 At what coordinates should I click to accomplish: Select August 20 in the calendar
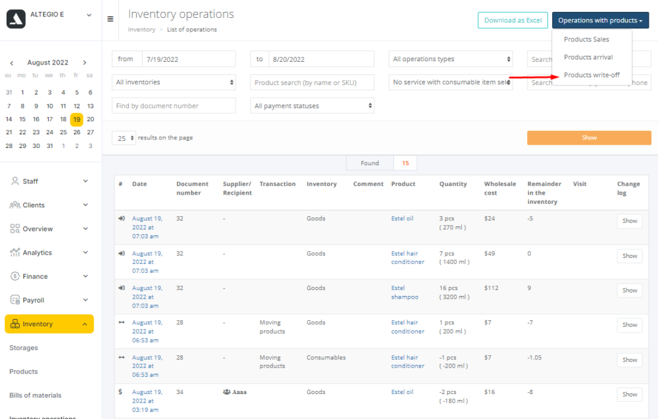90,120
